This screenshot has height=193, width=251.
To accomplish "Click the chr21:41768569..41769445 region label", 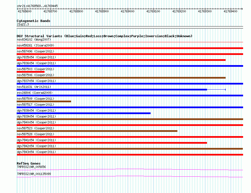I will tap(37, 6).
